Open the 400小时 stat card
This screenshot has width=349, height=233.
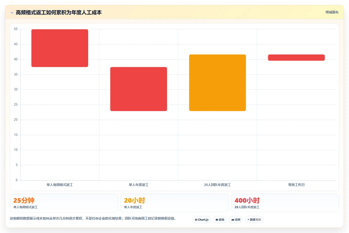coord(285,203)
